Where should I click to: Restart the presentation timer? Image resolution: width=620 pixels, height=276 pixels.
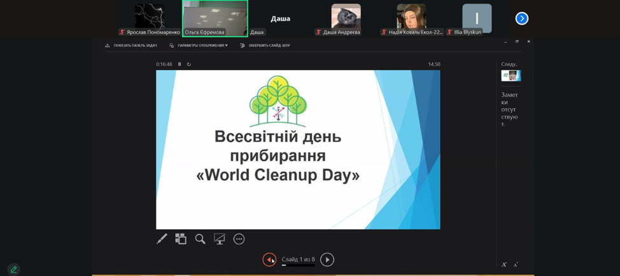[189, 64]
